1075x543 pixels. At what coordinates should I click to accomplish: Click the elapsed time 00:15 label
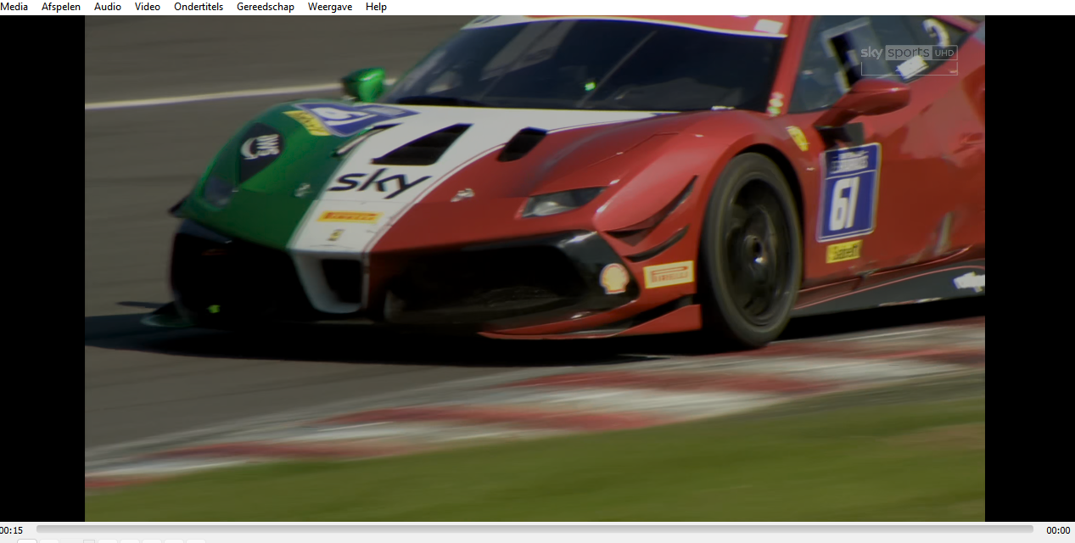11,530
